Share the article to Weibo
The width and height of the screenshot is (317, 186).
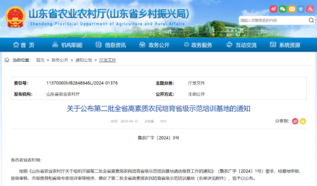[295, 121]
